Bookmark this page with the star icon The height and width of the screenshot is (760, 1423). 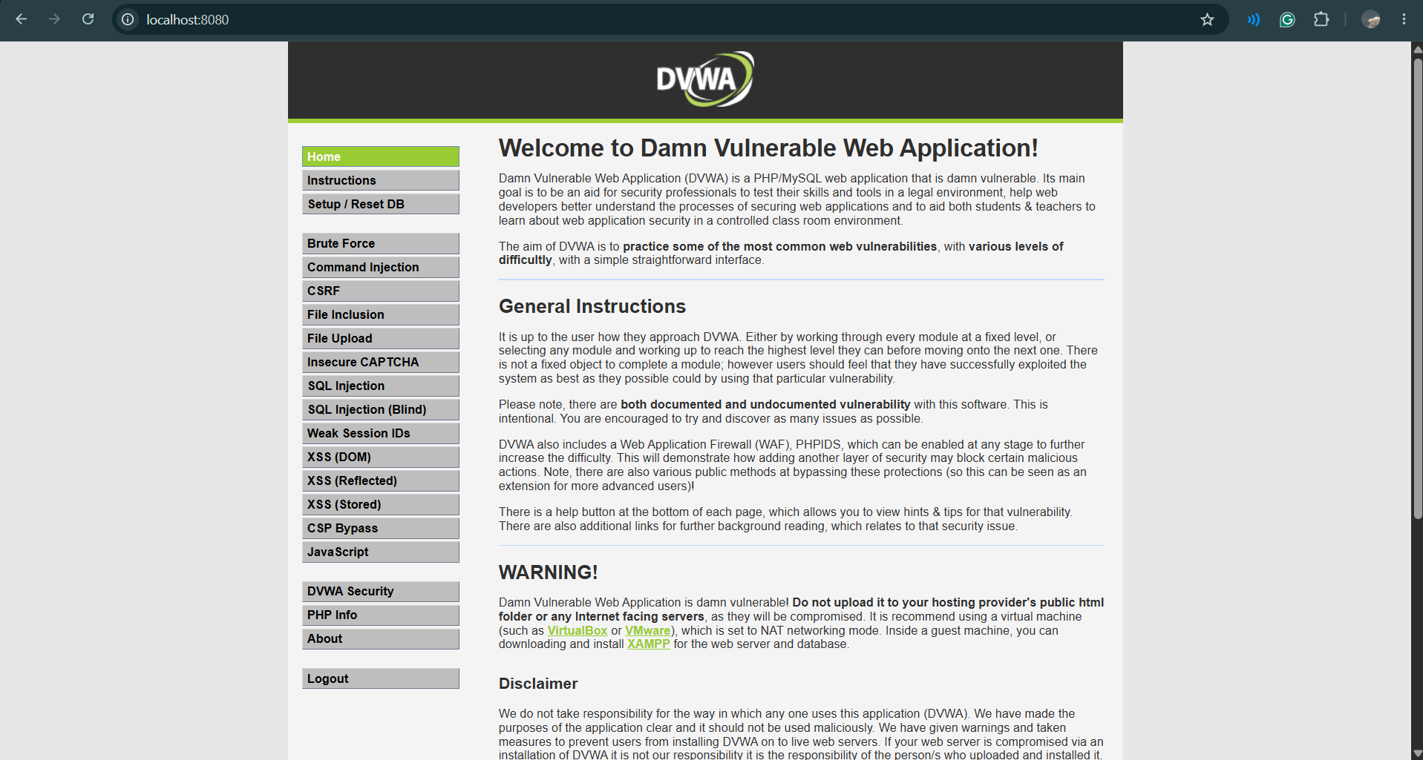click(x=1207, y=19)
